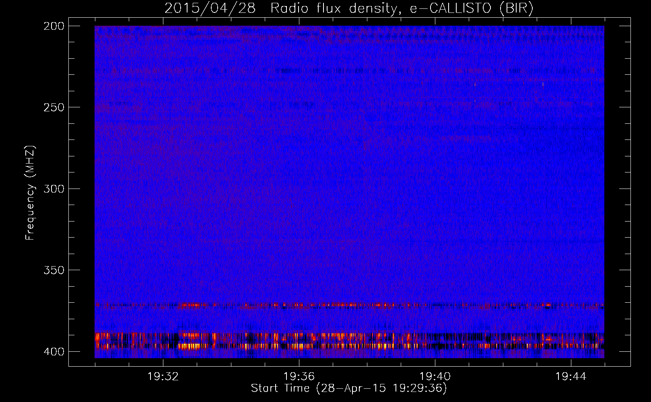Click the 400 frequency tick label
This screenshot has height=402, width=651.
pos(54,352)
